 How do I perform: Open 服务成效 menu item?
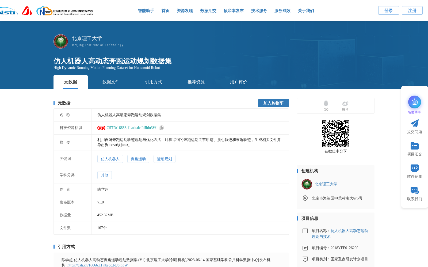point(282,11)
